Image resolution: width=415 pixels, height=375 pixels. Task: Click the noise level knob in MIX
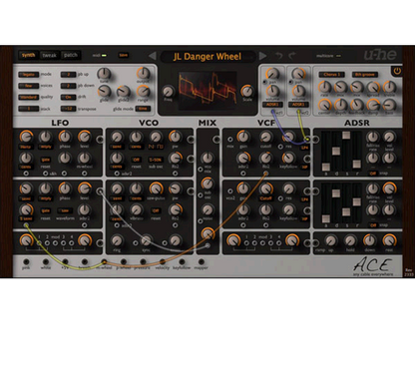[207, 210]
